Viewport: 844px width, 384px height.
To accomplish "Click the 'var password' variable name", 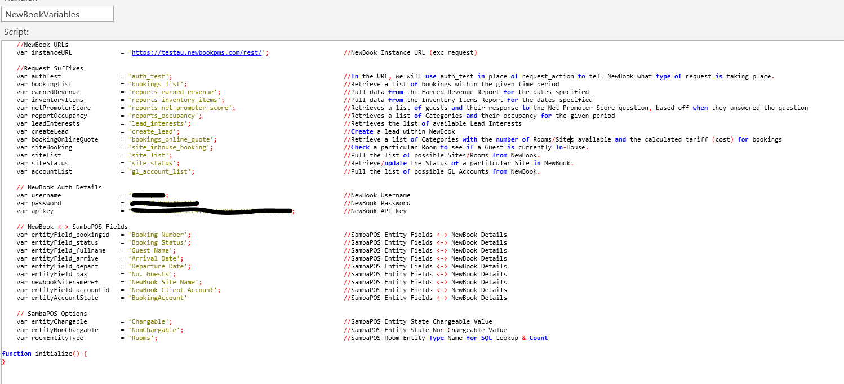I will (39, 203).
